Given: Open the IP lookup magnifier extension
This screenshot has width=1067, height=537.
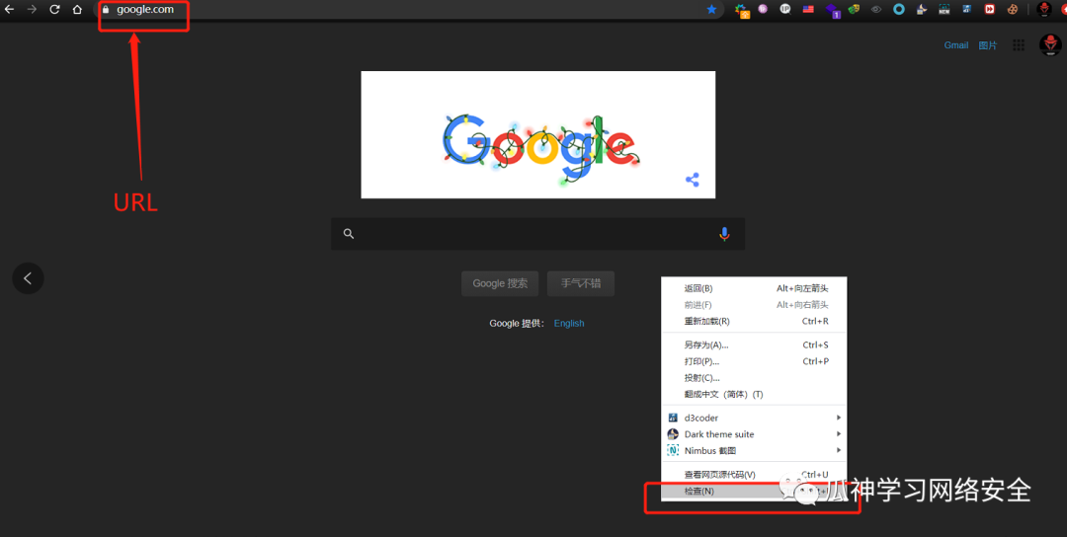Looking at the screenshot, I should [x=785, y=9].
